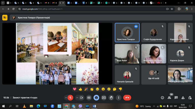This screenshot has height=109, width=195.
Task: Open the tab search dropdown arrow
Action: pyautogui.click(x=3, y=3)
